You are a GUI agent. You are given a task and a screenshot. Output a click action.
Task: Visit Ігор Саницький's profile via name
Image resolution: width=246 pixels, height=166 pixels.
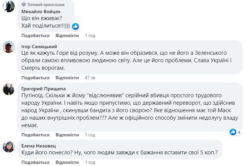point(39,46)
